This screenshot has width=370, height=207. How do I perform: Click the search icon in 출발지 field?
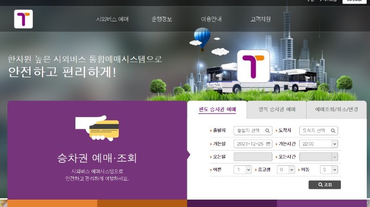(267, 131)
